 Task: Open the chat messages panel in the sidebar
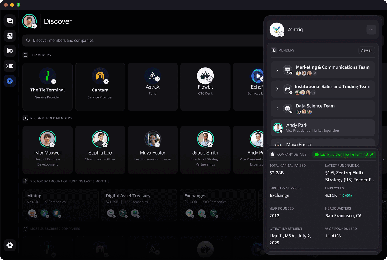point(9,21)
